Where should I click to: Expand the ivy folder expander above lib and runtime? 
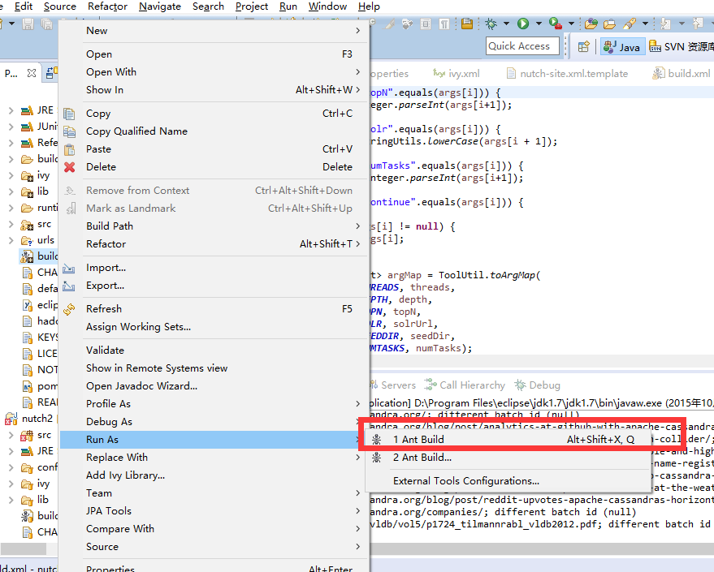(11, 175)
